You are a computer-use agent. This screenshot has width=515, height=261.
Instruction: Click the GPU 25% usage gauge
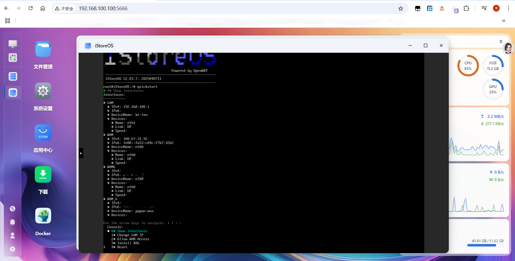click(493, 89)
